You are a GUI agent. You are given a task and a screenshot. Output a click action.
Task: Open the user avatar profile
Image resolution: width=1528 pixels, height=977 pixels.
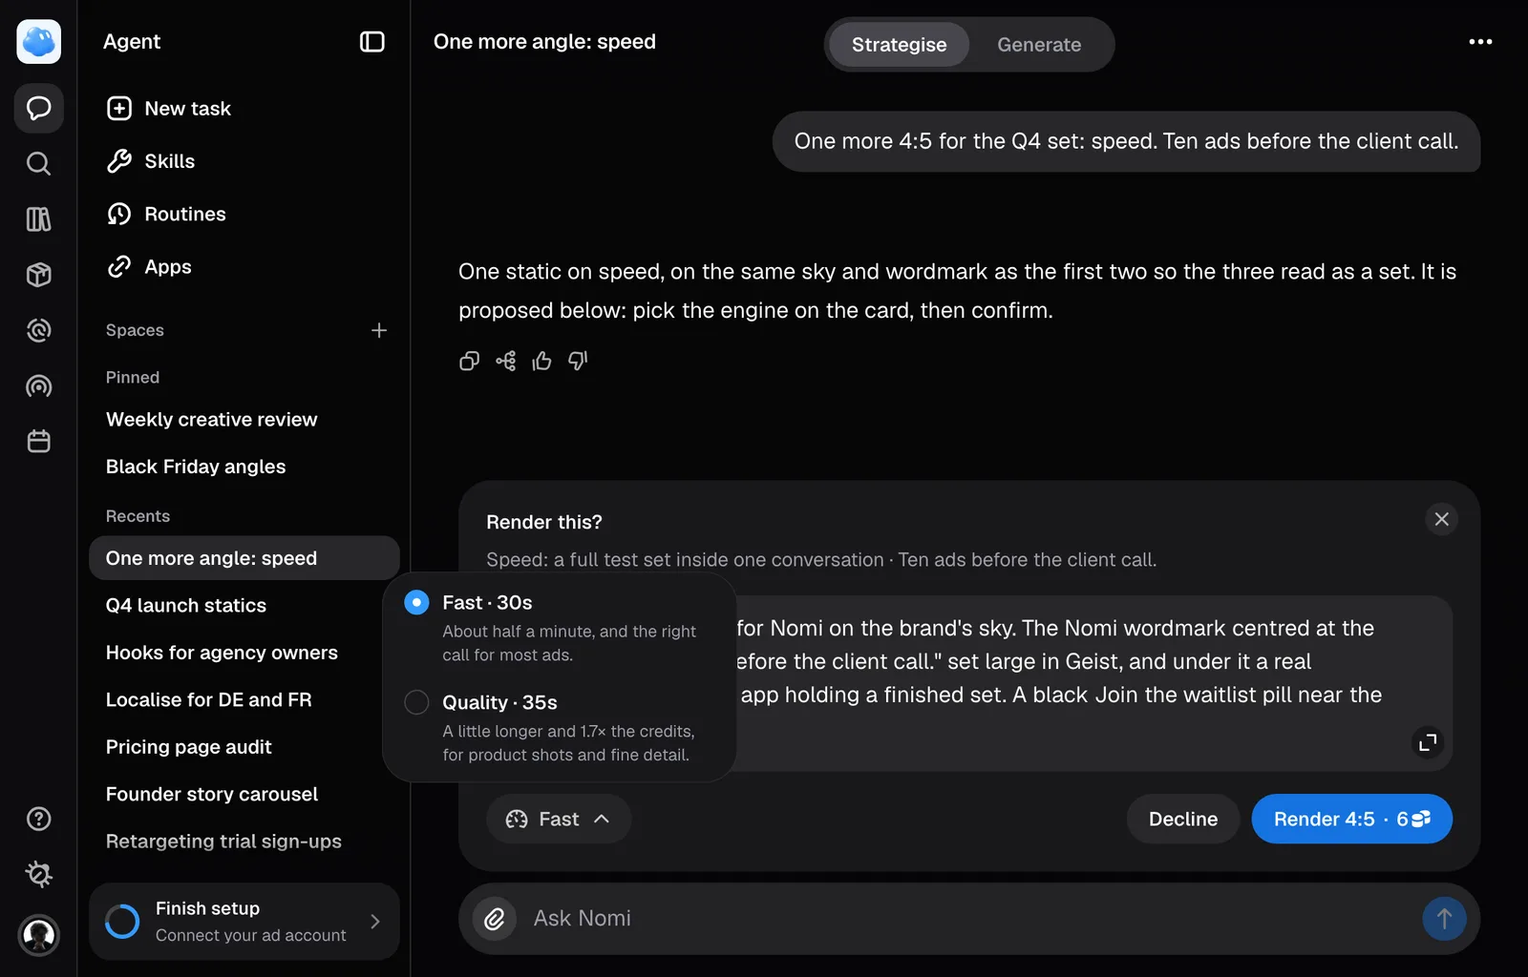pyautogui.click(x=39, y=935)
